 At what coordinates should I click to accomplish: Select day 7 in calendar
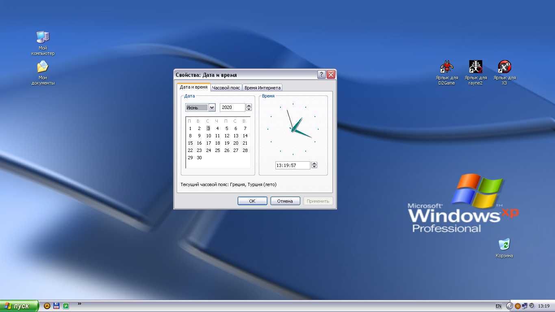[245, 128]
